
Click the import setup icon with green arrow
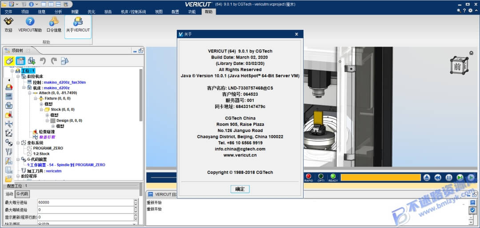tap(32, 60)
